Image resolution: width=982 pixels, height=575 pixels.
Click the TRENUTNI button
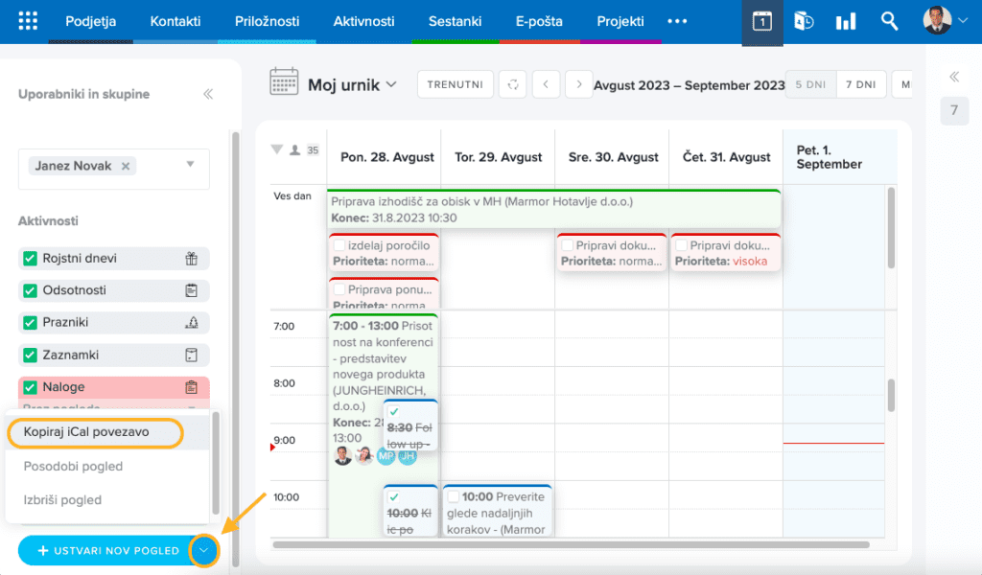pos(456,84)
